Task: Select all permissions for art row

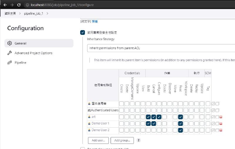Action: [214, 117]
